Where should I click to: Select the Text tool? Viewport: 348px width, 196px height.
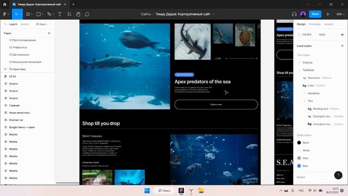60,14
